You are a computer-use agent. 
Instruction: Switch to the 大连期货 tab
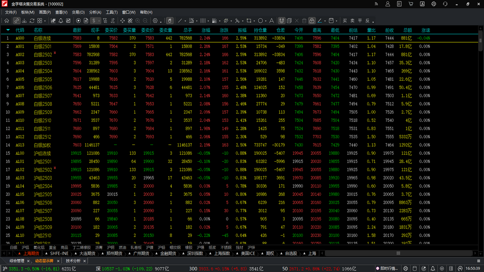(87, 253)
